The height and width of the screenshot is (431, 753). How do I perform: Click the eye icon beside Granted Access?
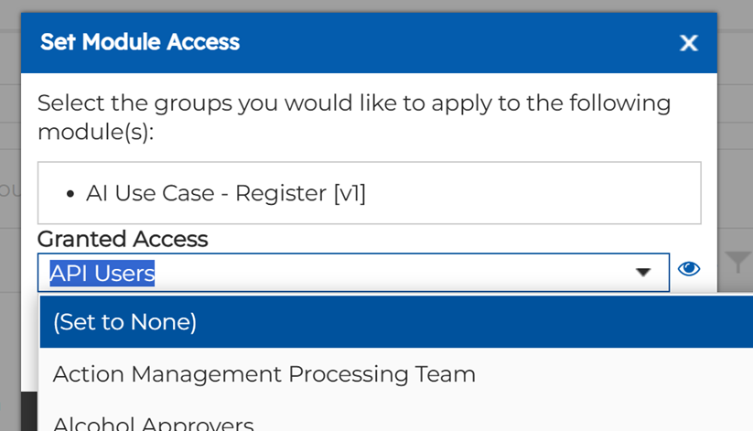(689, 268)
